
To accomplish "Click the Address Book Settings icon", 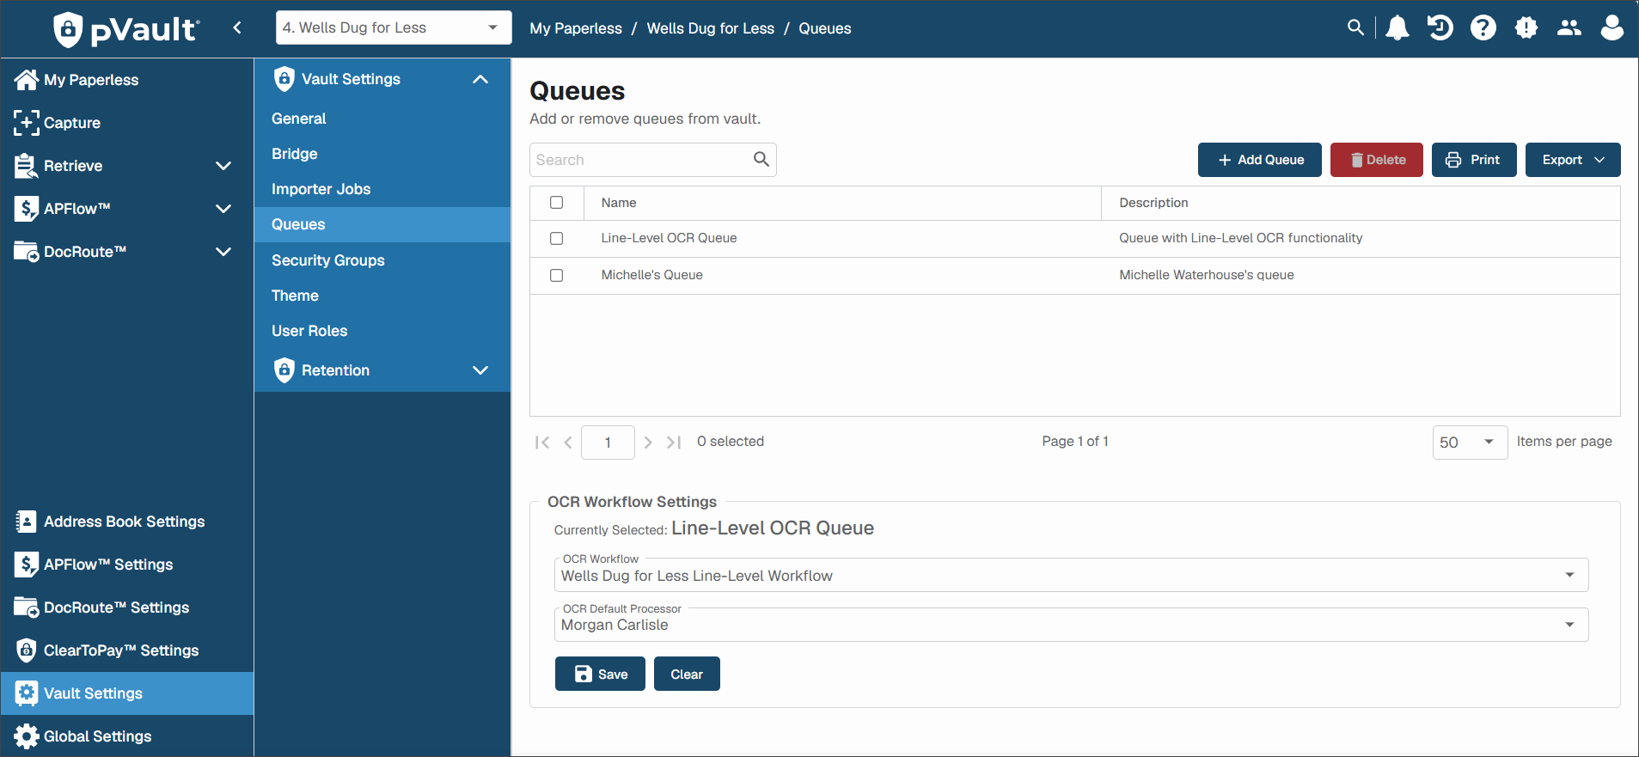I will click(26, 522).
